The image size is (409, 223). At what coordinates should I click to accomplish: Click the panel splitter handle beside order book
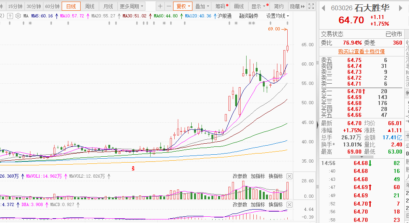[317, 125]
